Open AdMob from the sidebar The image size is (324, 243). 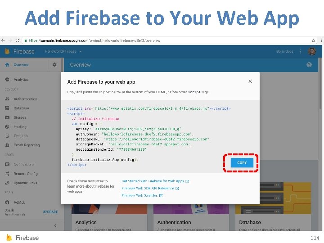[x=19, y=202]
